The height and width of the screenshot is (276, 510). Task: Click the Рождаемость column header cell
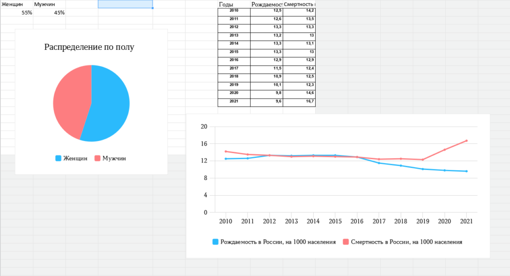click(266, 4)
